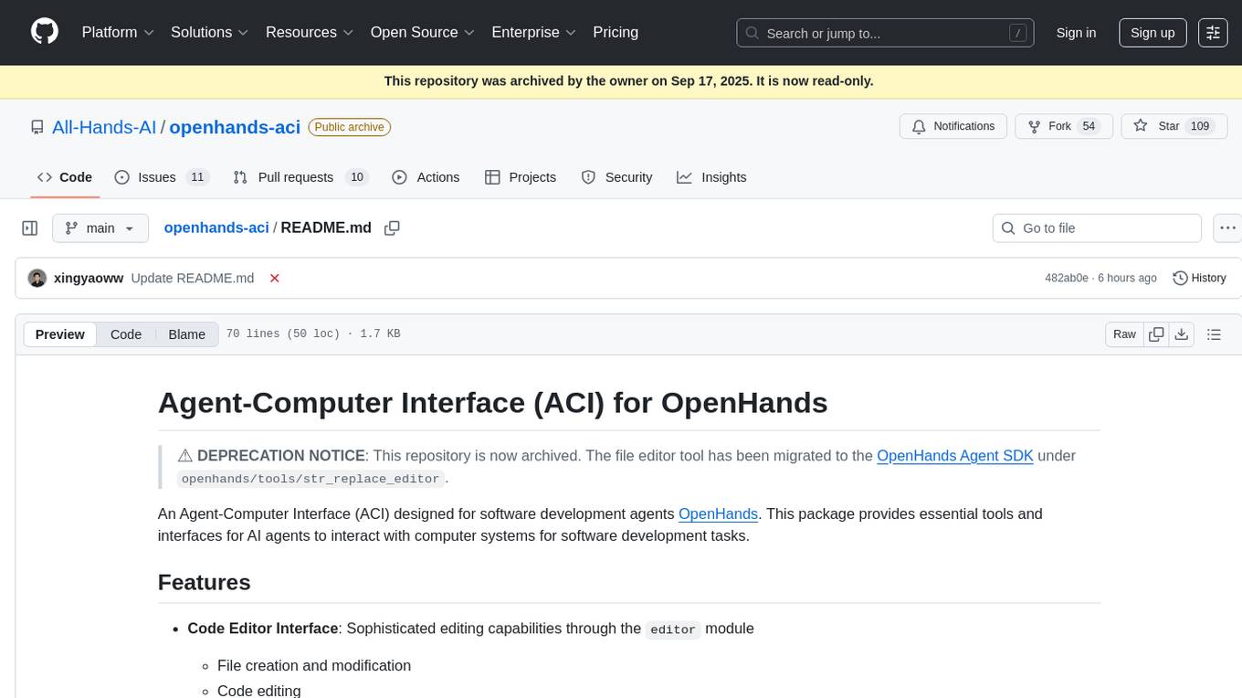Open the Pricing page

tap(616, 32)
